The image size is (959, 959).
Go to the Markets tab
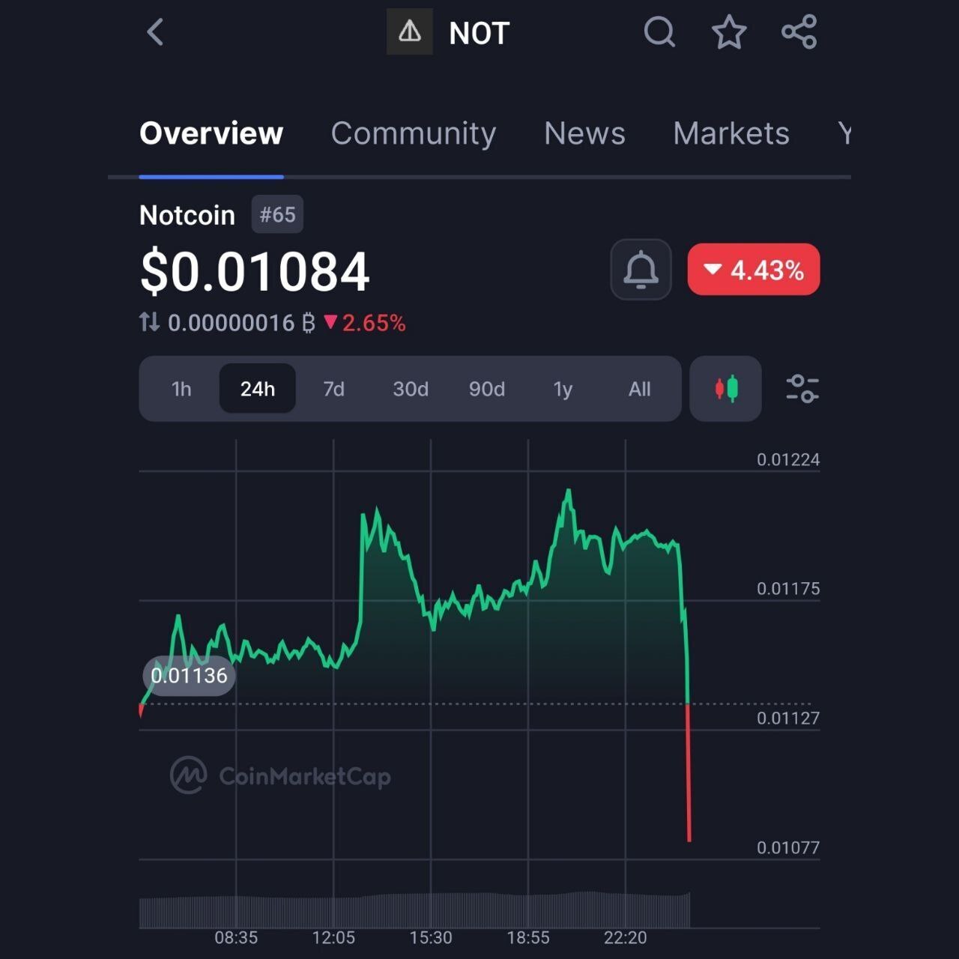[x=731, y=133]
